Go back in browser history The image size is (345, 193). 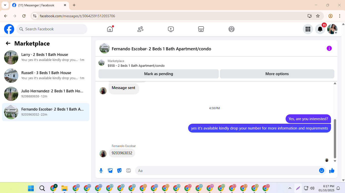[6, 16]
